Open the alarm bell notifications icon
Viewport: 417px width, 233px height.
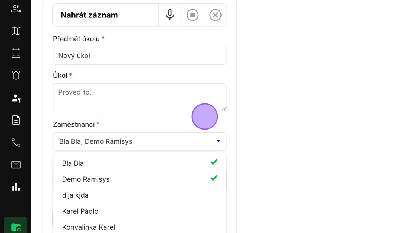pos(16,76)
